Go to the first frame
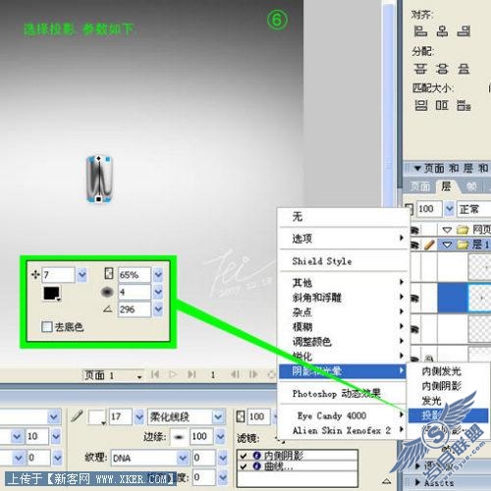The image size is (491, 491). 155,374
